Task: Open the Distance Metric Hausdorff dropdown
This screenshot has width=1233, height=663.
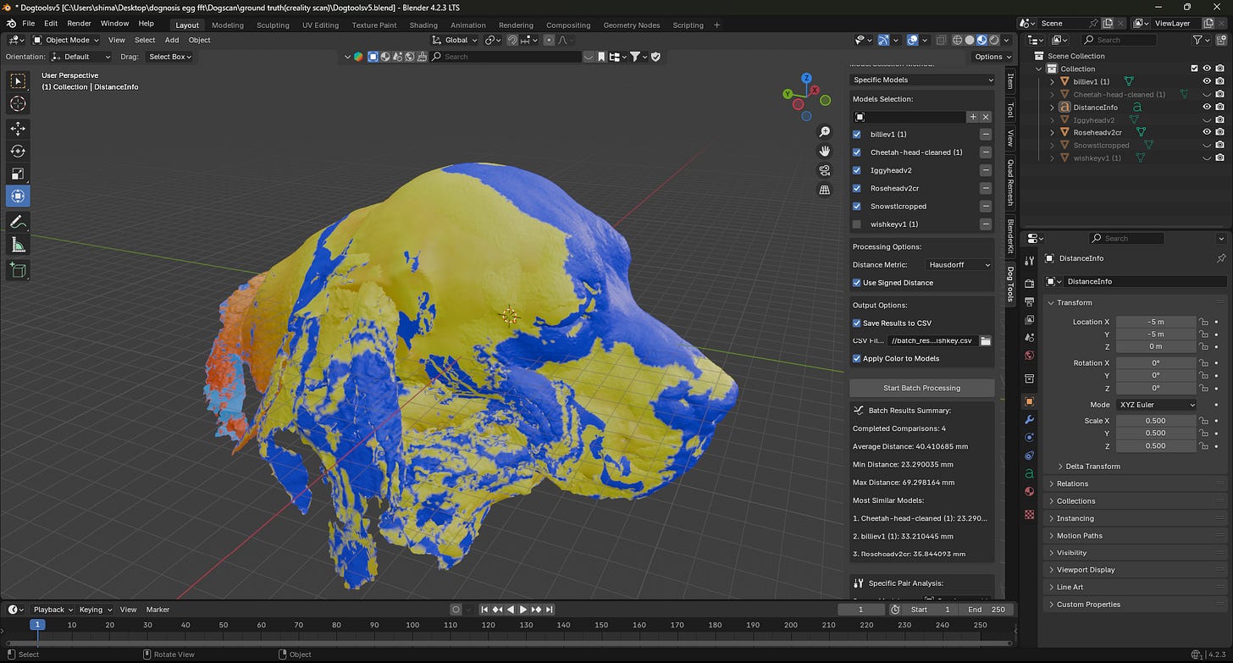Action: [958, 265]
